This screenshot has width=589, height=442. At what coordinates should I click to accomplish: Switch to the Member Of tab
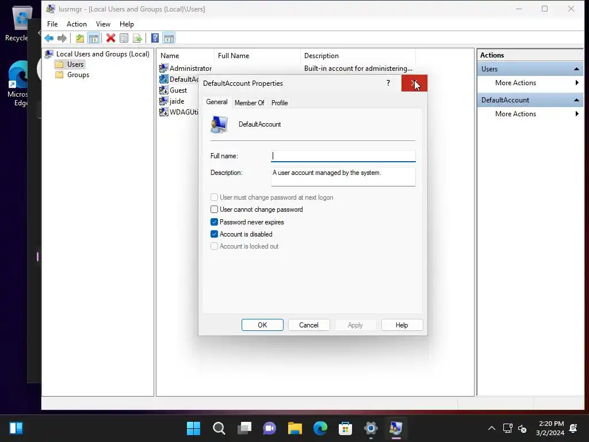[x=250, y=103]
